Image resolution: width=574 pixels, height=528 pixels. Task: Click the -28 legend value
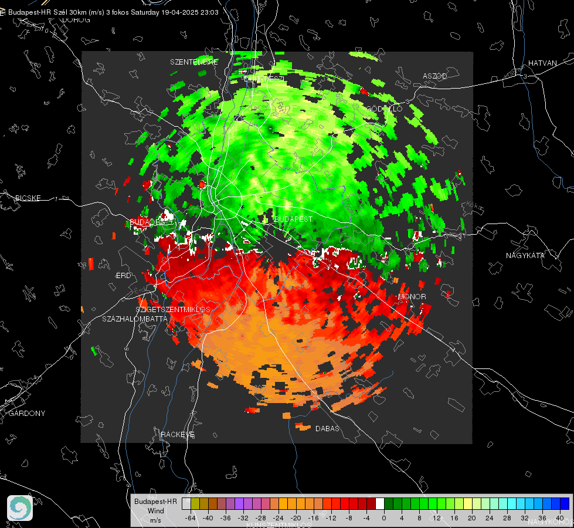pos(261,518)
